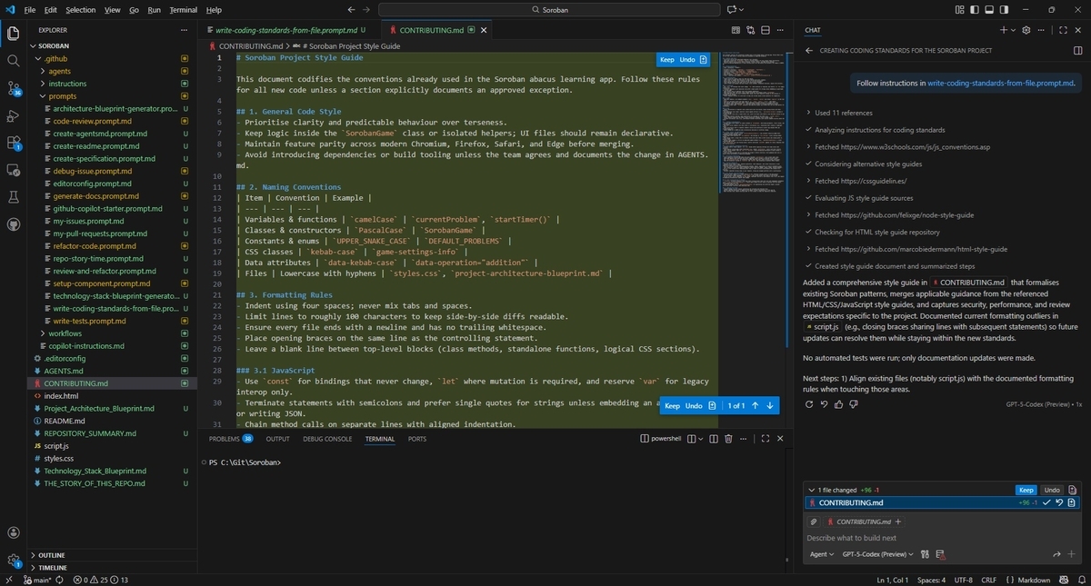The height and width of the screenshot is (586, 1091).
Task: Open Source Control view with 36 badge
Action: coord(14,88)
